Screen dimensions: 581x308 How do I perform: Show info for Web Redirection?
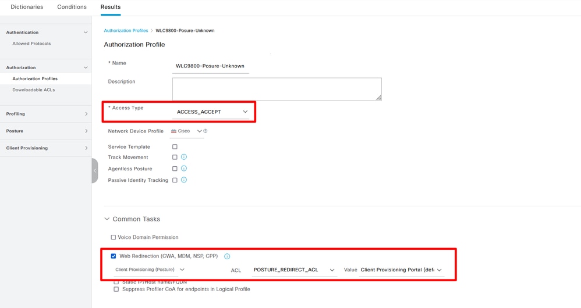pyautogui.click(x=227, y=256)
